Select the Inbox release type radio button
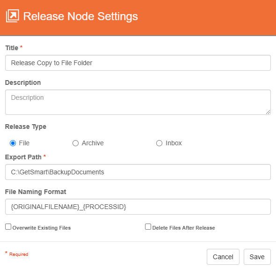The width and height of the screenshot is (276, 269). coord(159,143)
